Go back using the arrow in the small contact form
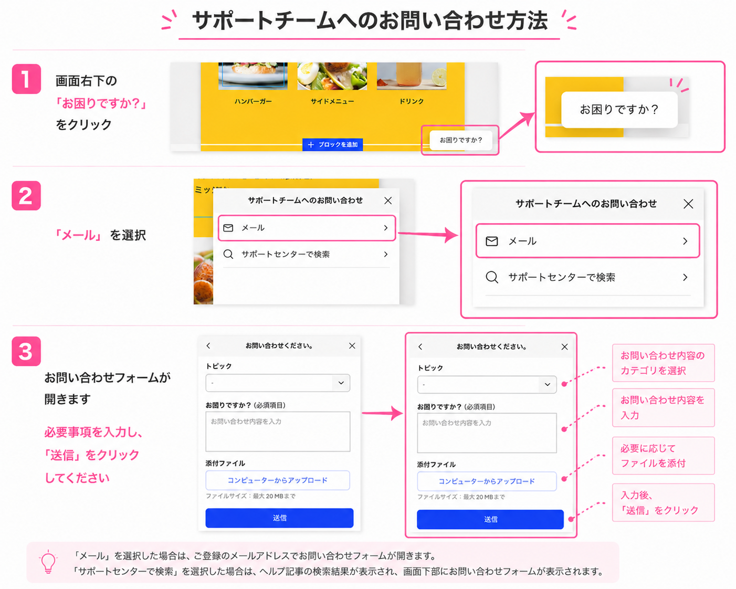The image size is (736, 589). click(x=208, y=345)
